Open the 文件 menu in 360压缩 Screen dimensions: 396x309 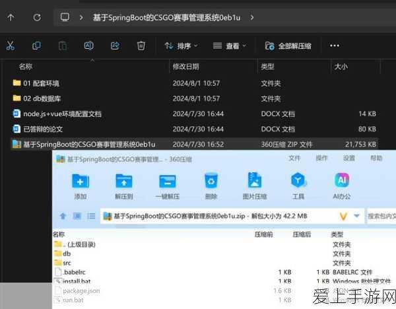[294, 158]
